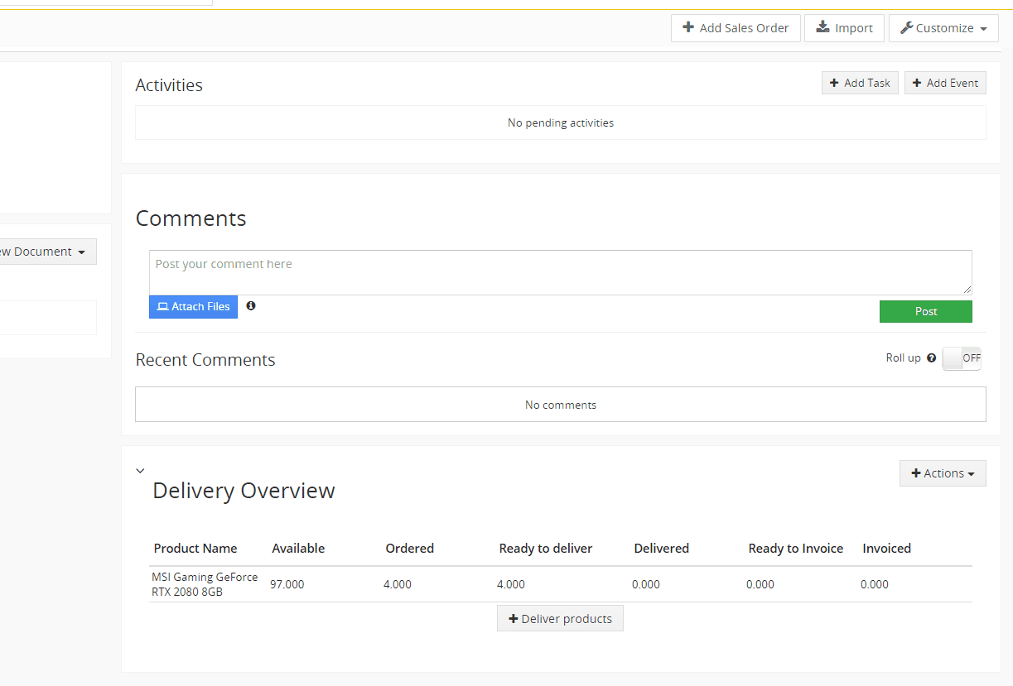This screenshot has width=1013, height=686.
Task: Click the Deliver products button
Action: click(x=560, y=619)
